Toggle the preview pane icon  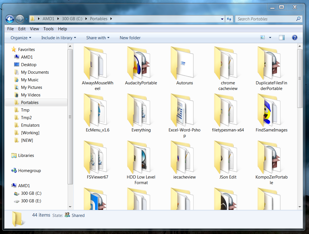point(282,38)
